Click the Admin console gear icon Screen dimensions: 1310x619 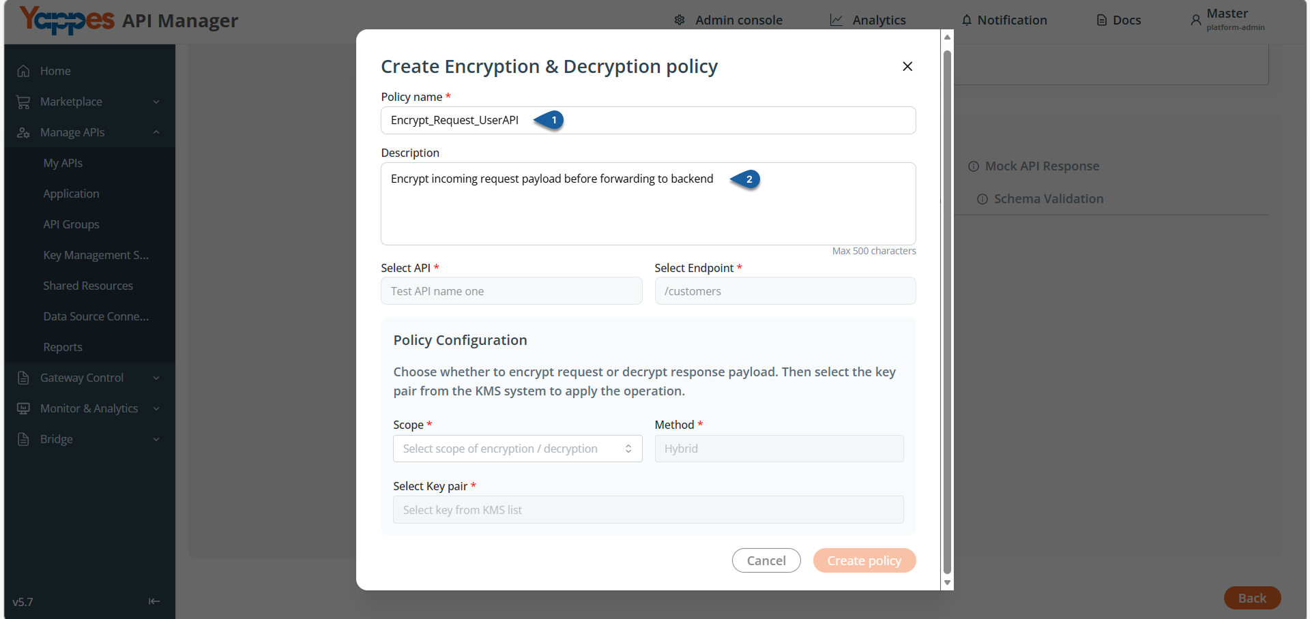(x=680, y=20)
